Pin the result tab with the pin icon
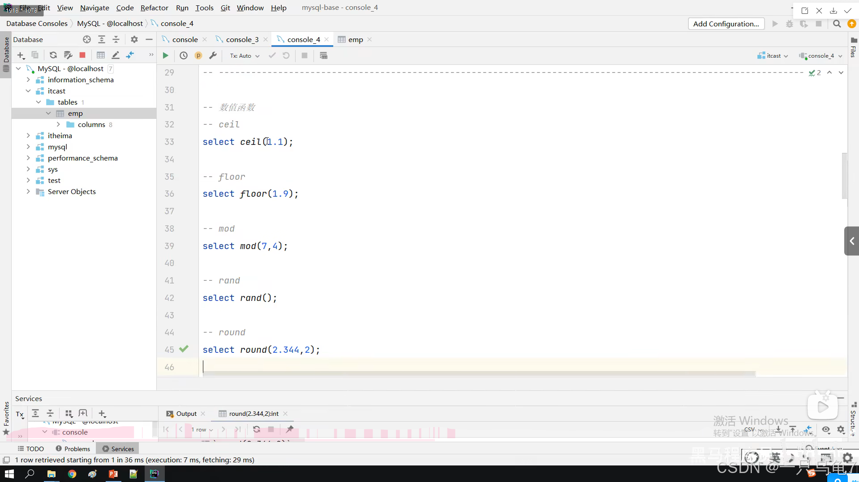 tap(290, 429)
